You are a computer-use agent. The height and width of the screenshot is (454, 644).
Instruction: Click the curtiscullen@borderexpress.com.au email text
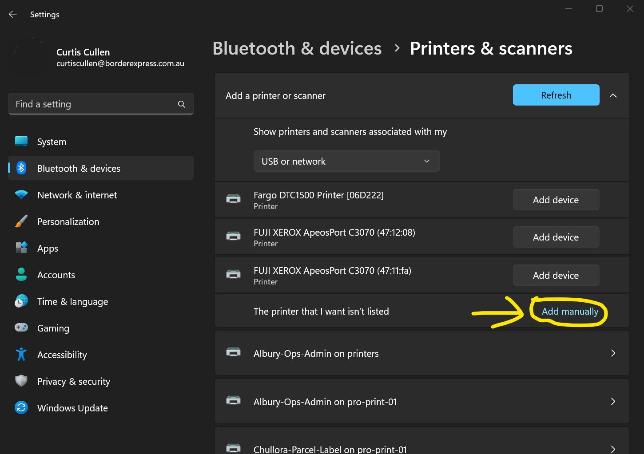(x=120, y=63)
